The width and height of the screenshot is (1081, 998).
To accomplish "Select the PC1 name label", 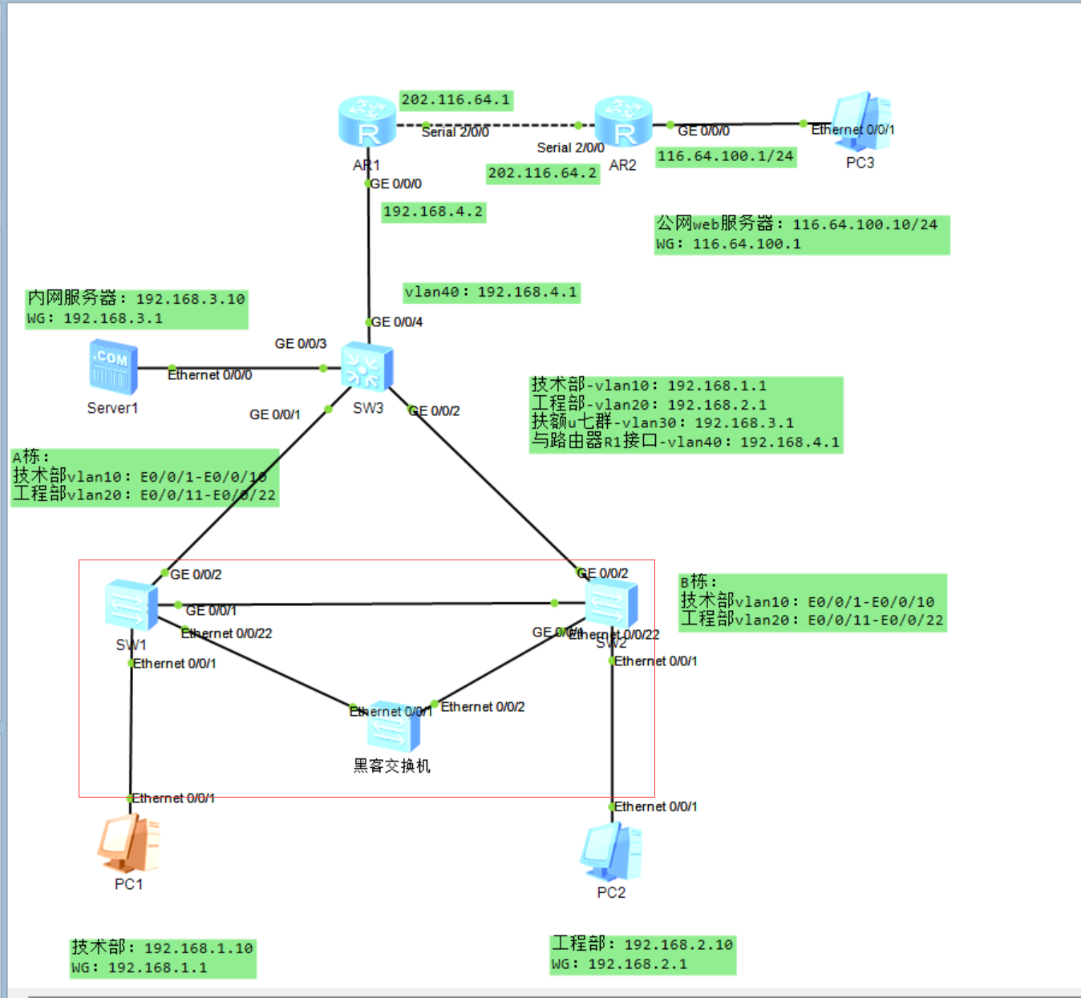I will pyautogui.click(x=129, y=884).
